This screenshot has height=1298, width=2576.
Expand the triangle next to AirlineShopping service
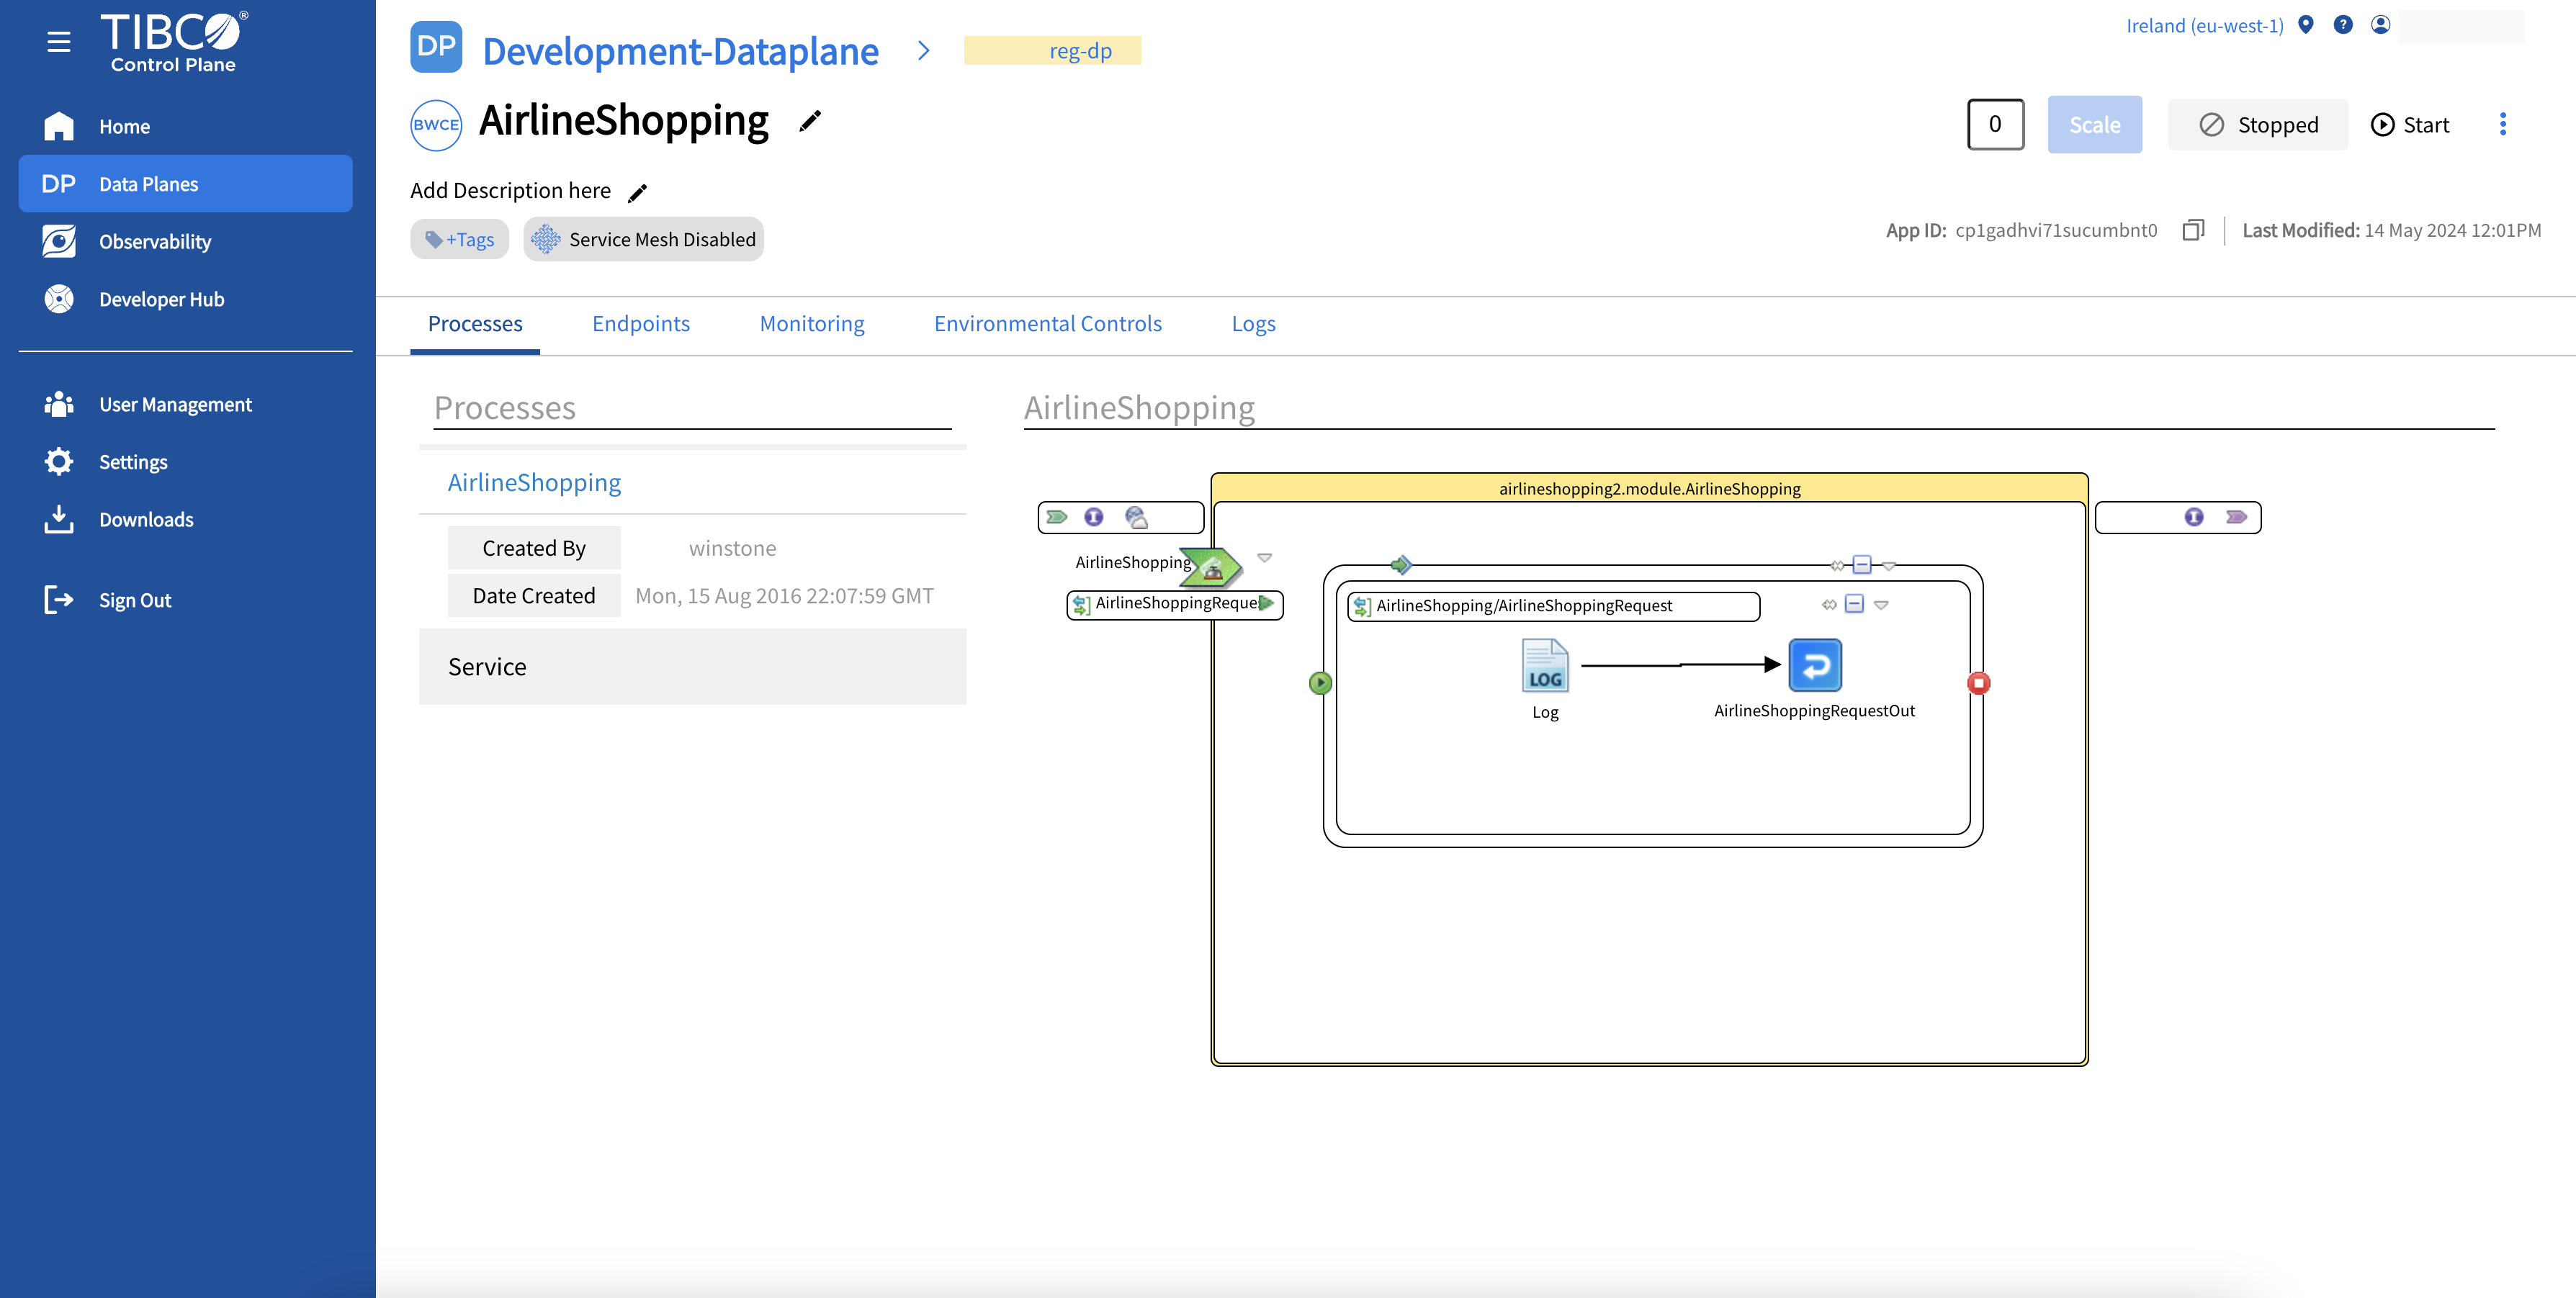1265,558
